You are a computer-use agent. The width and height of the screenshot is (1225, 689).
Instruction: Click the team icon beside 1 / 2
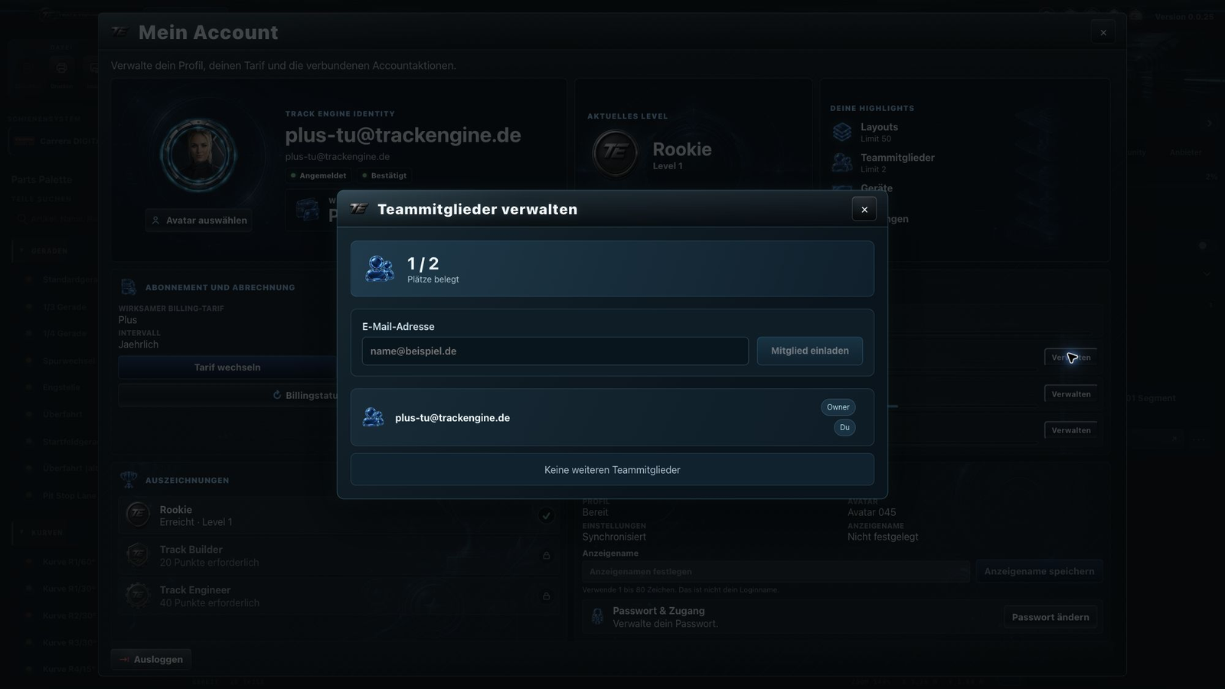click(380, 269)
